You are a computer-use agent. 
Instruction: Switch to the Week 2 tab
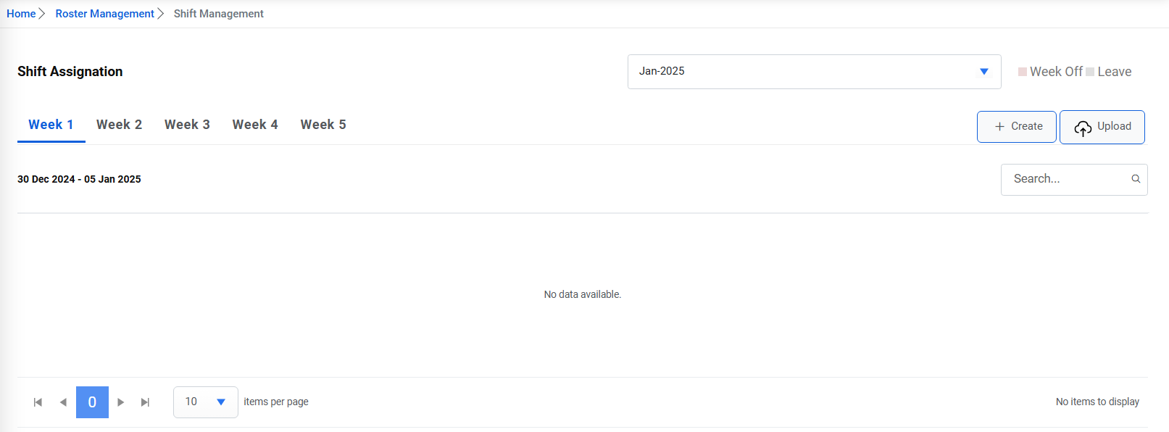pyautogui.click(x=119, y=125)
